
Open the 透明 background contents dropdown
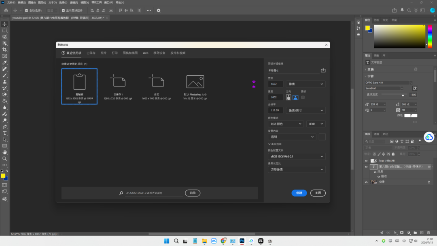pyautogui.click(x=292, y=137)
